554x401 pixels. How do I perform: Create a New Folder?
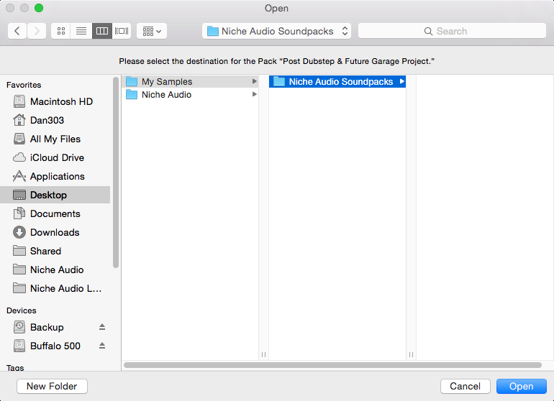click(52, 386)
